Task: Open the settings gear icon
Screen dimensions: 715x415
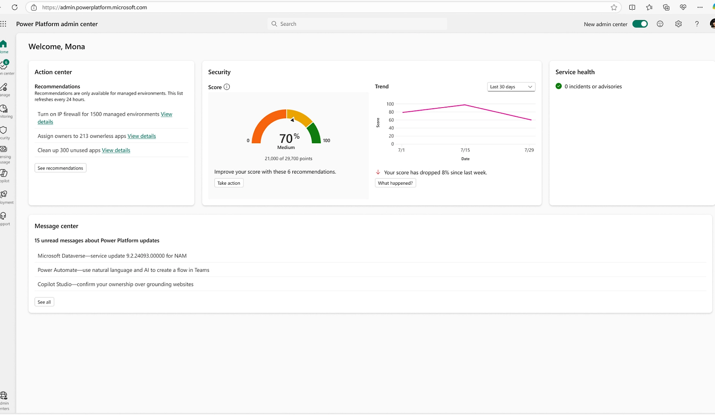Action: tap(678, 24)
